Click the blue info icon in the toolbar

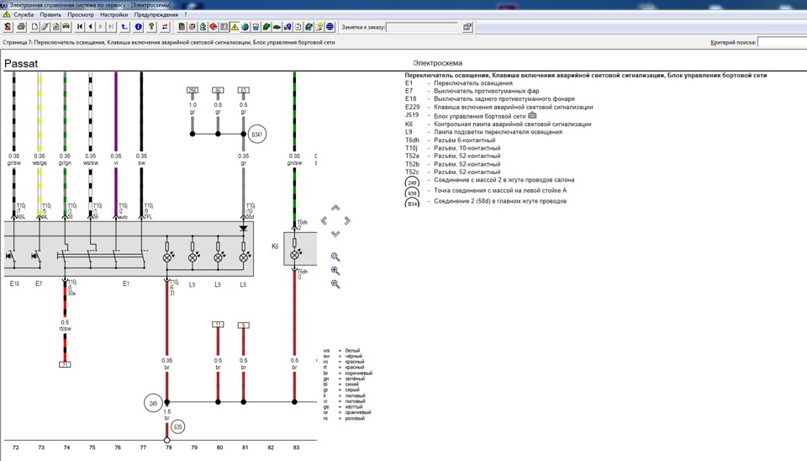click(138, 27)
